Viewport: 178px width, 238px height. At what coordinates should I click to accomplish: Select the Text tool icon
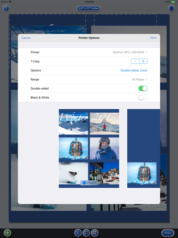(78, 233)
